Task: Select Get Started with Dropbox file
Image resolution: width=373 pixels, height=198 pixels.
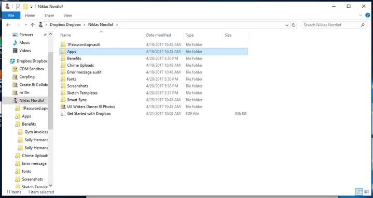Action: (89, 113)
